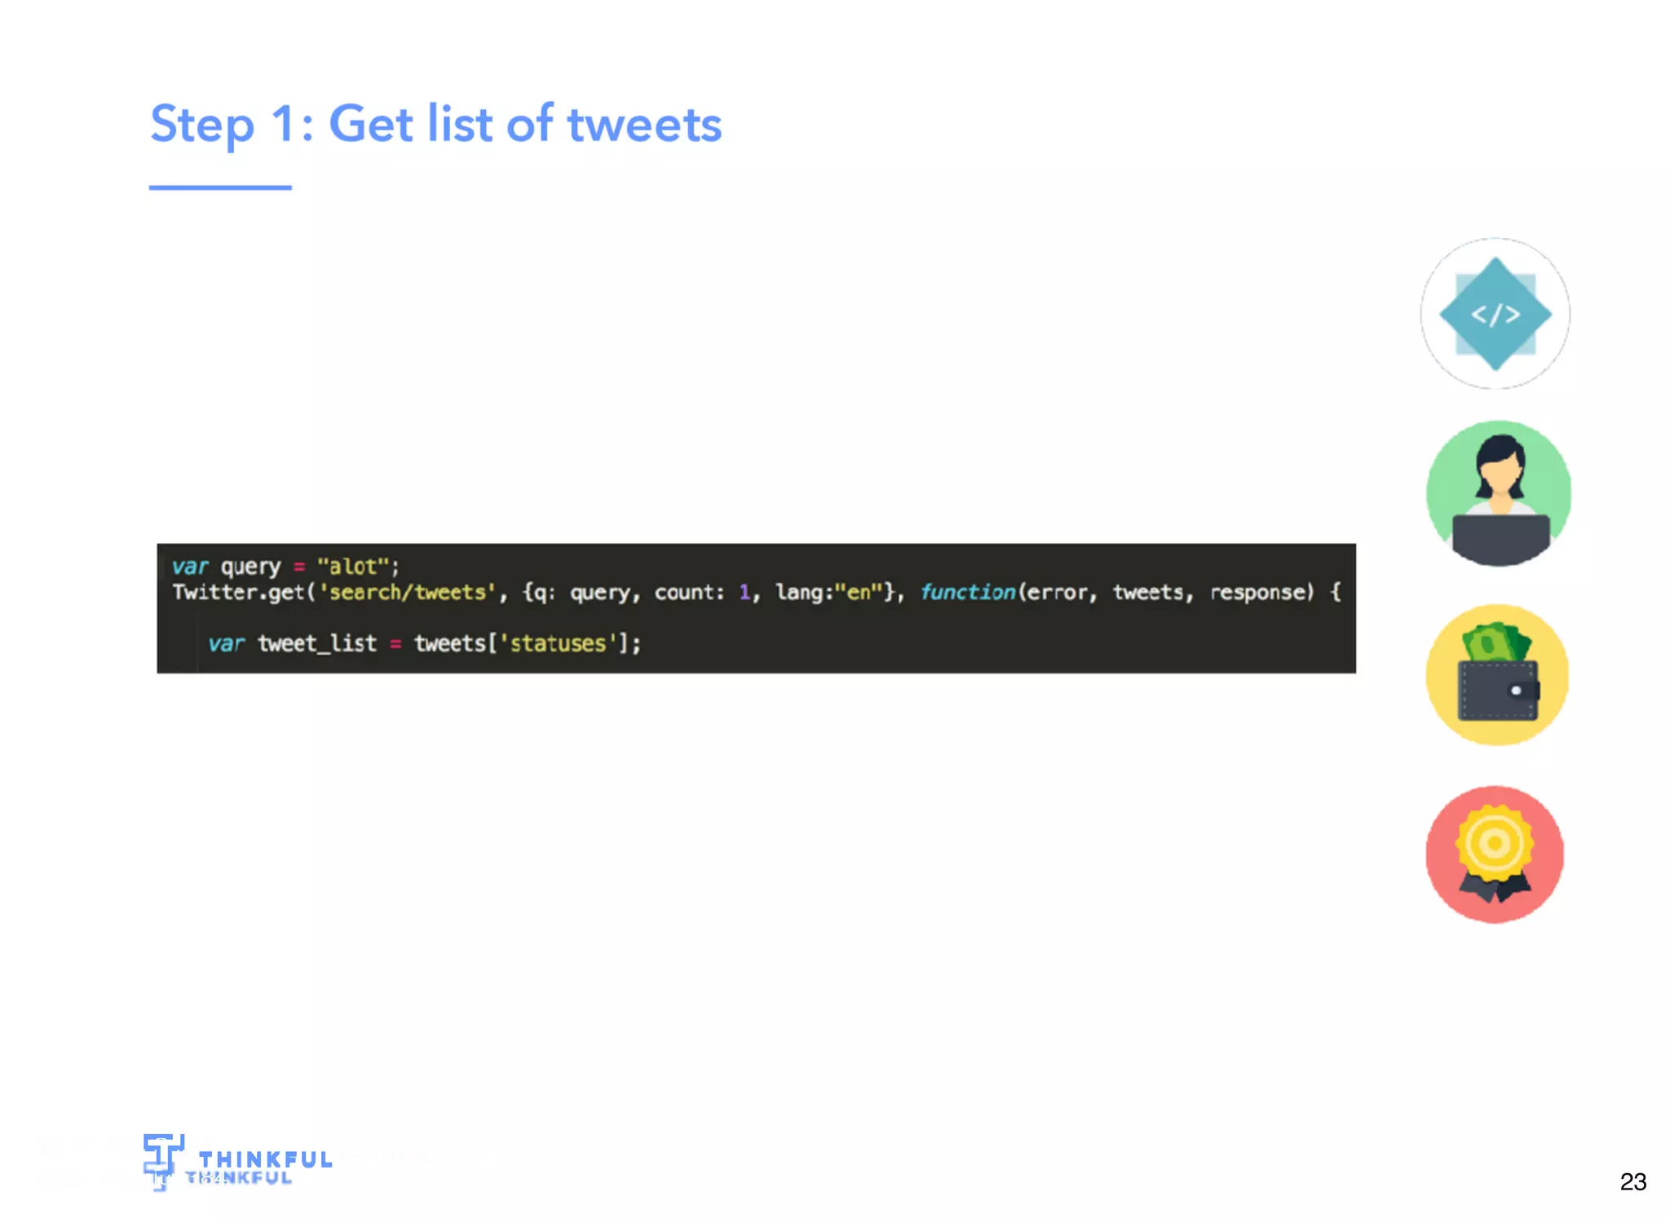Select the award ribbon badge icon
The width and height of the screenshot is (1670, 1218).
click(1495, 854)
